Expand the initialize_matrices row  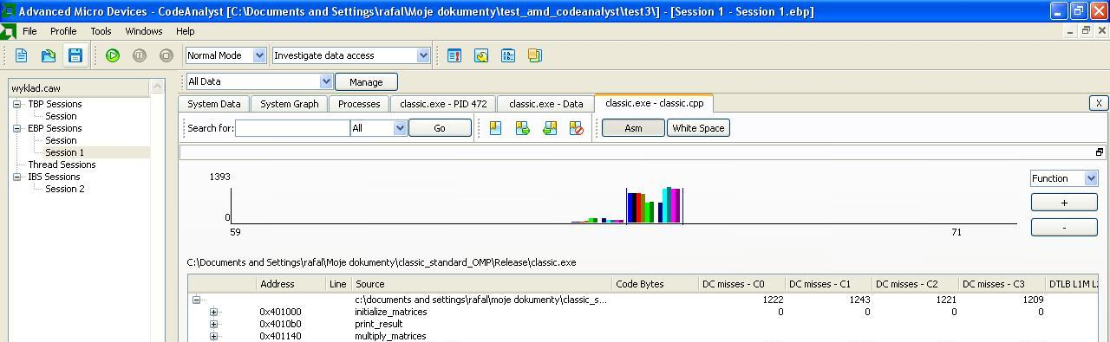click(214, 312)
